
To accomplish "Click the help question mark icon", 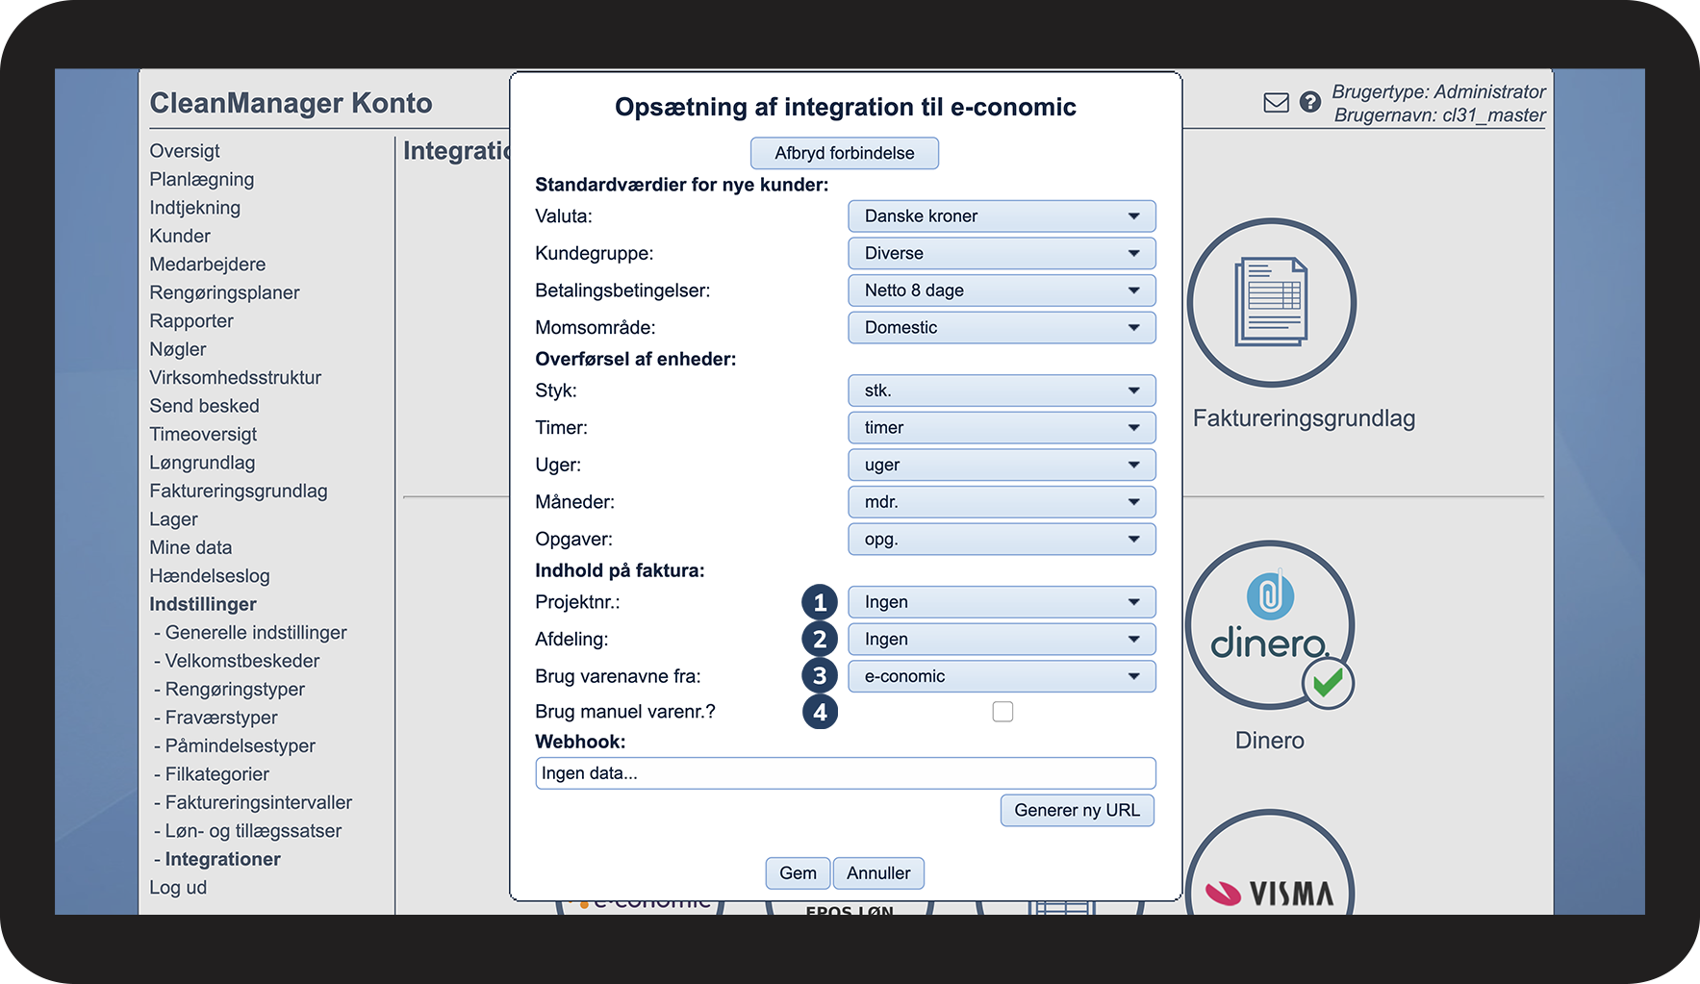I will (1310, 102).
